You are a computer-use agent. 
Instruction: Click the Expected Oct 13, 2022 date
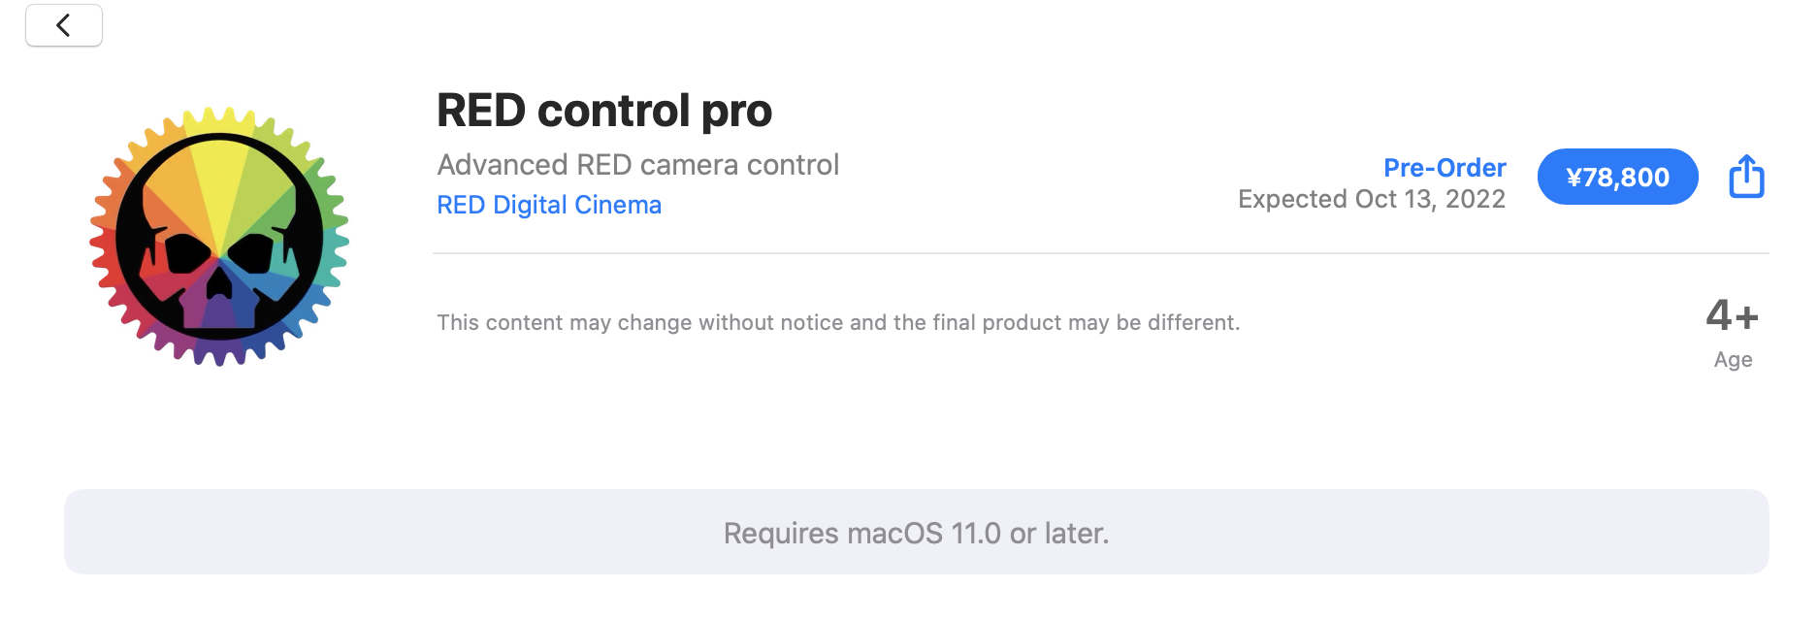1371,199
